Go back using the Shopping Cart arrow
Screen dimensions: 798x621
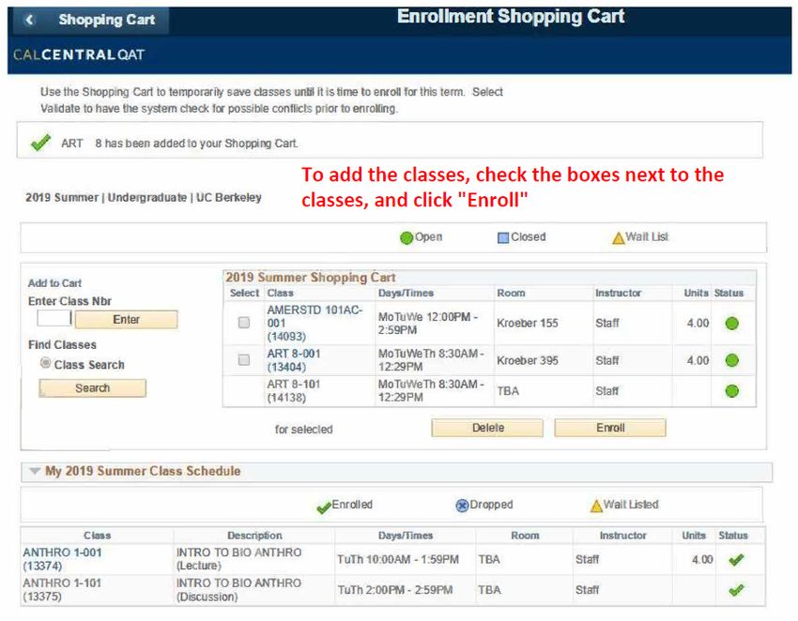click(29, 20)
